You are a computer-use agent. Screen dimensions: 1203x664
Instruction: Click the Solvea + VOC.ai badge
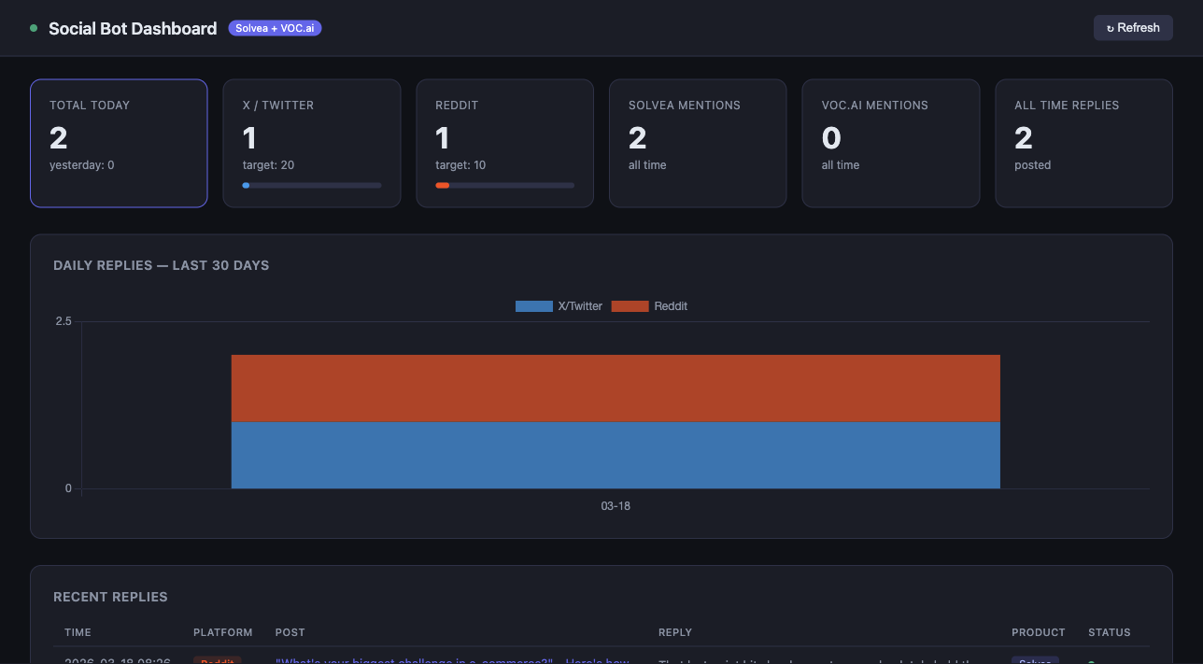click(275, 27)
